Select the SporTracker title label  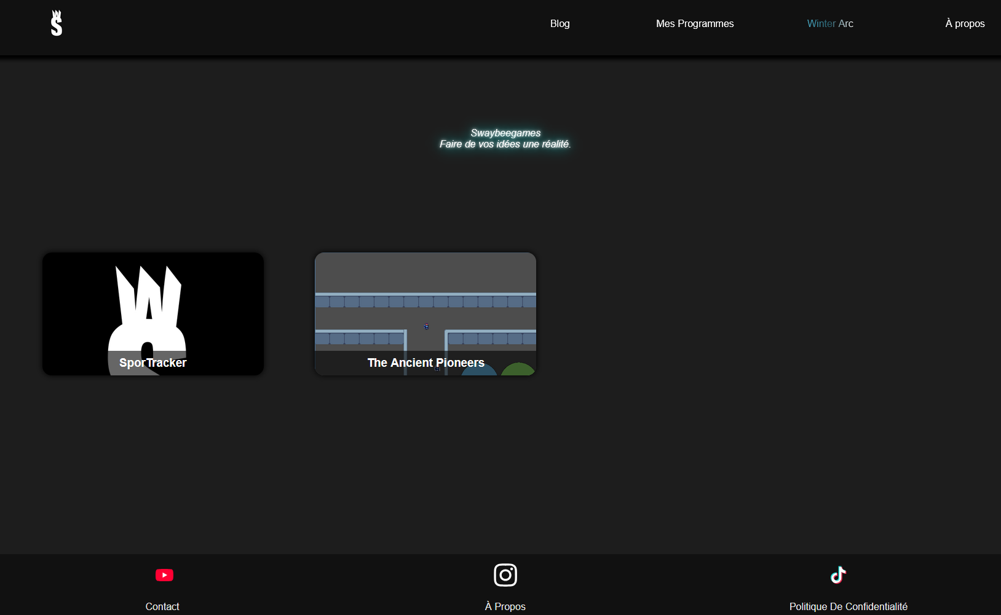pyautogui.click(x=152, y=363)
